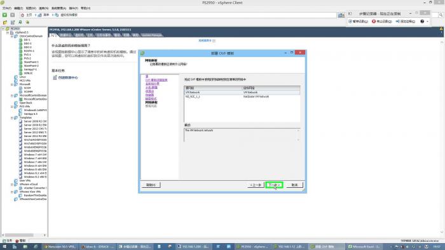Click 帮助(H) button in OVF dialog
Screen dimensions: 445x250
(151, 185)
